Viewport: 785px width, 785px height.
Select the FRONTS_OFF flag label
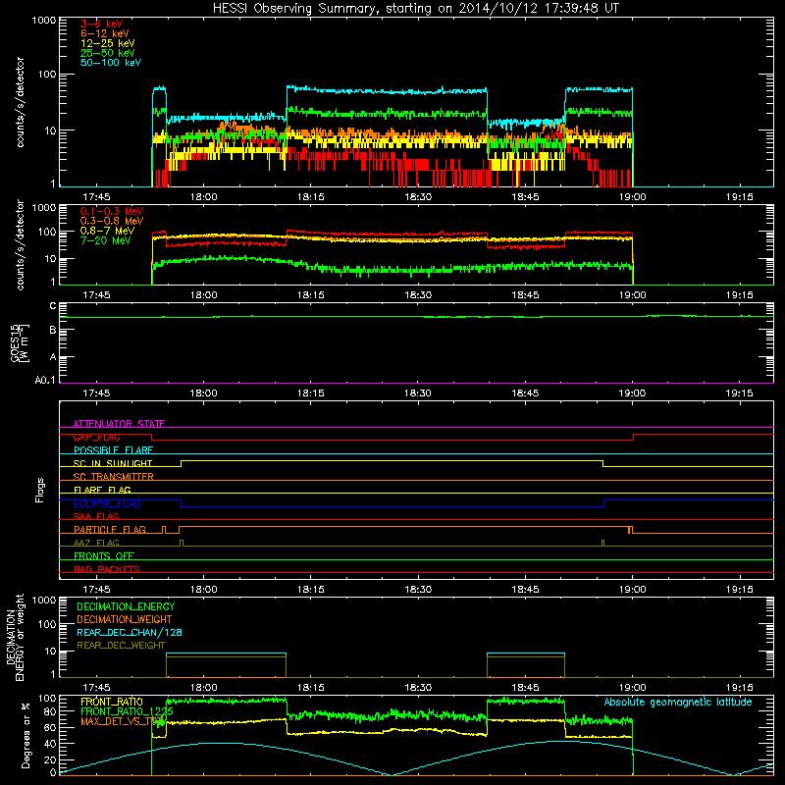(x=104, y=555)
